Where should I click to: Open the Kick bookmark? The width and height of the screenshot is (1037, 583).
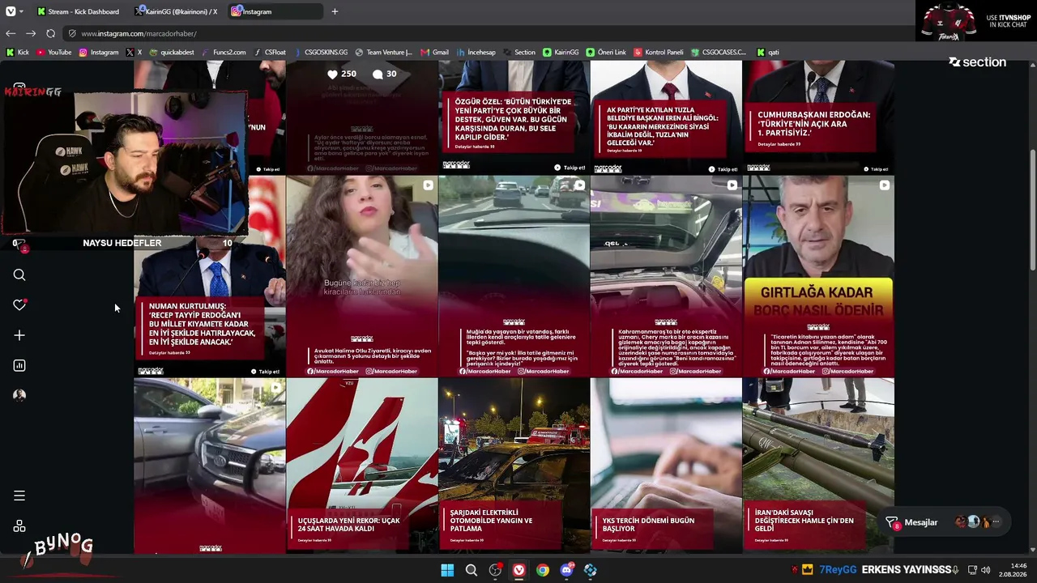[x=17, y=52]
